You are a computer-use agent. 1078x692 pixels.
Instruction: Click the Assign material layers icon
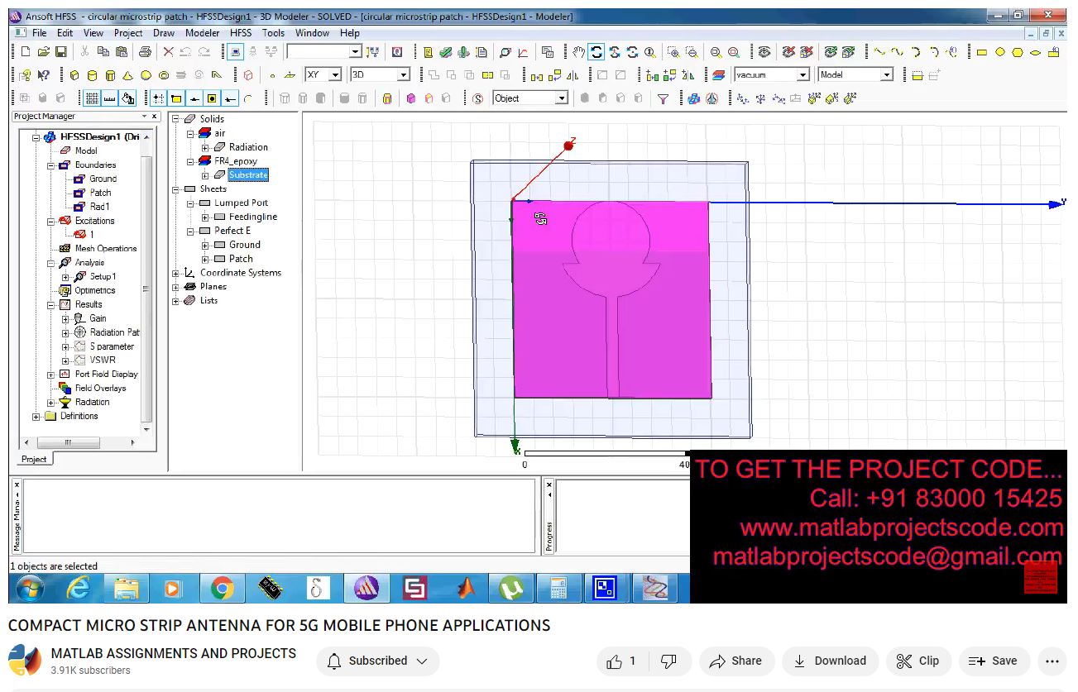point(718,75)
